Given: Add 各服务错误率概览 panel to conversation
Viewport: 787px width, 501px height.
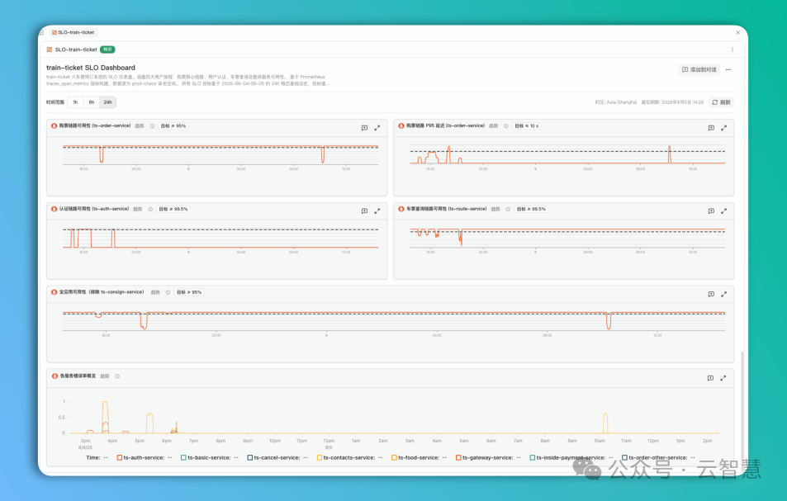Looking at the screenshot, I should [710, 378].
